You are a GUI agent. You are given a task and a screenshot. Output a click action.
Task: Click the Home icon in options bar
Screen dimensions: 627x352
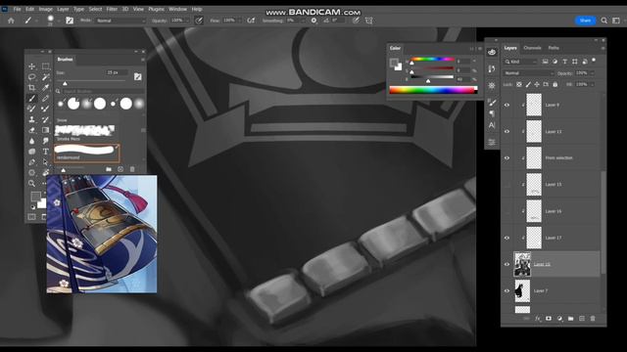tap(11, 21)
